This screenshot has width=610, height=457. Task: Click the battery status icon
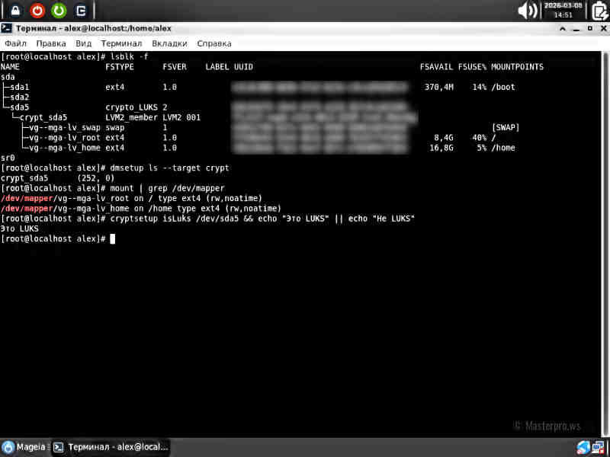598,10
